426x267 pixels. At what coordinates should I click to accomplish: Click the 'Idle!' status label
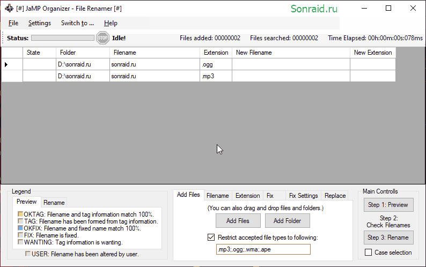pyautogui.click(x=119, y=38)
